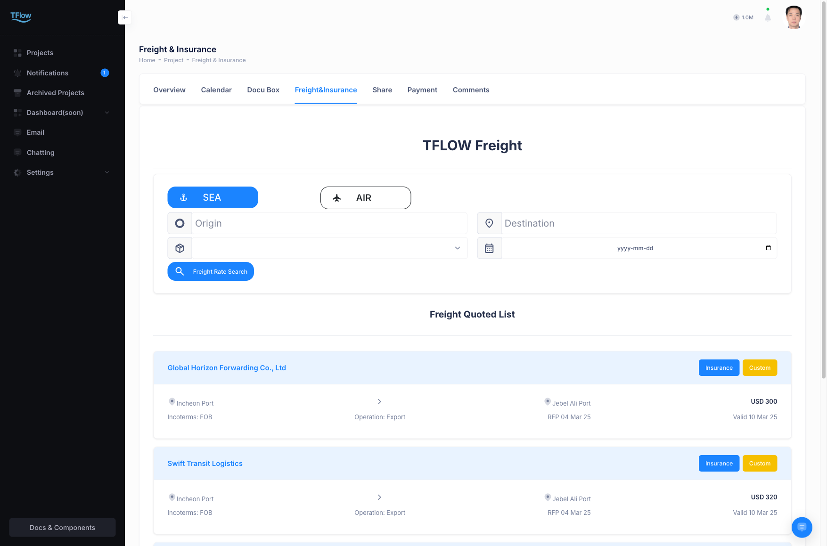Click the TFlow logo

click(x=21, y=17)
